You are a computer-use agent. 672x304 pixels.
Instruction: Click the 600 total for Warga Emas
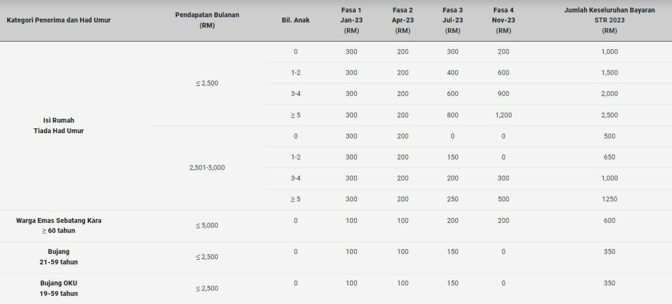(610, 221)
